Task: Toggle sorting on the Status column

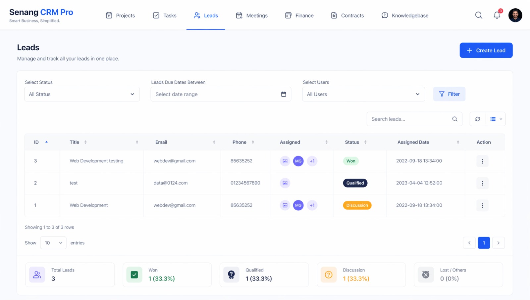Action: click(x=365, y=142)
